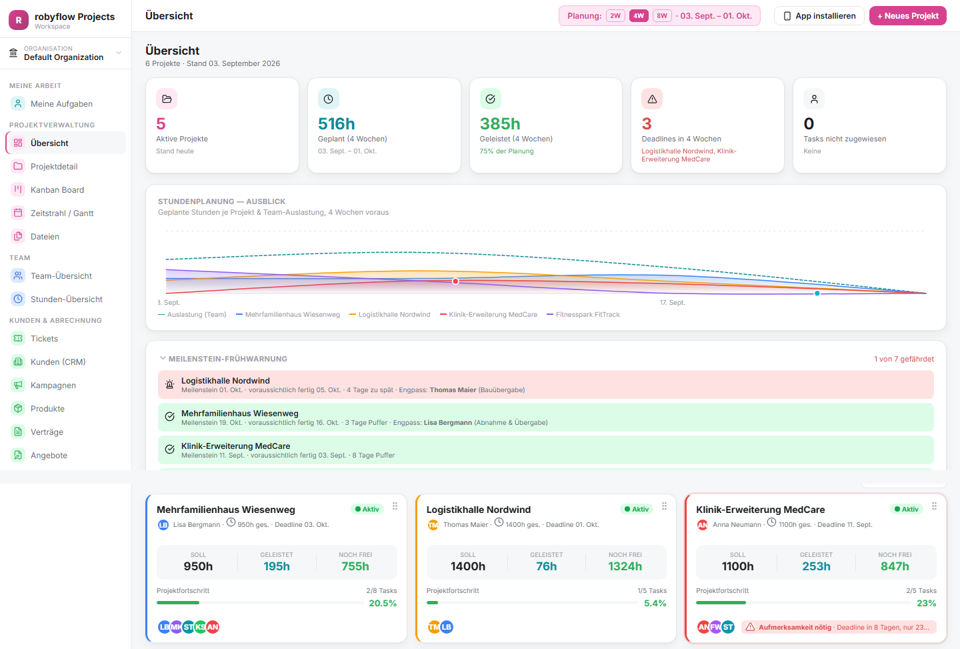Click the checkmark icon on Geleistet card

coord(491,99)
